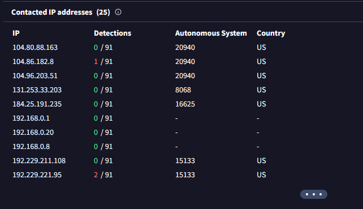
Task: Select autonomous system 20940 for 104.96.203.51
Action: [185, 76]
